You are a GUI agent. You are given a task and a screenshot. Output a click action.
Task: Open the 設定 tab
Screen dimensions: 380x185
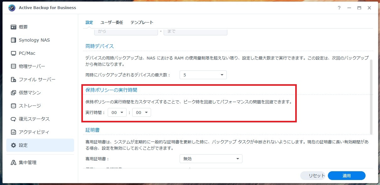pos(90,23)
